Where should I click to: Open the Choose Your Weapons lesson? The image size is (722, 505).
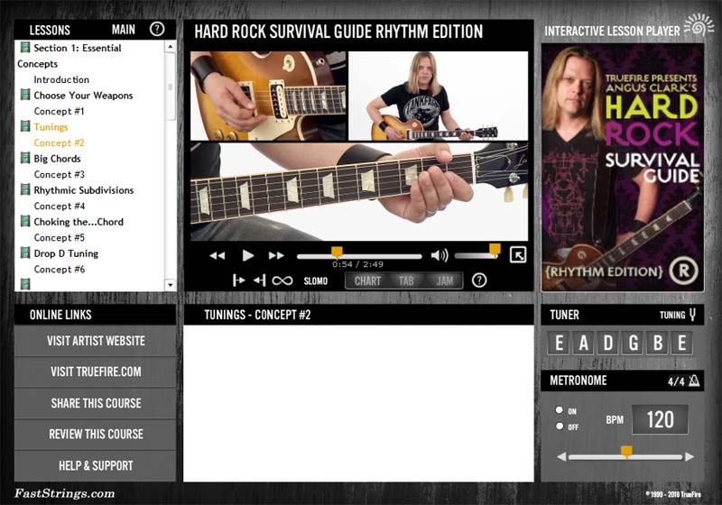[83, 96]
